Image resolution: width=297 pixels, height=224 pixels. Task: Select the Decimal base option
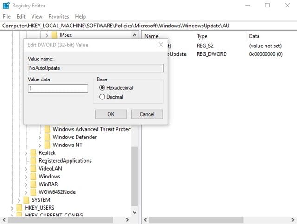click(x=102, y=97)
